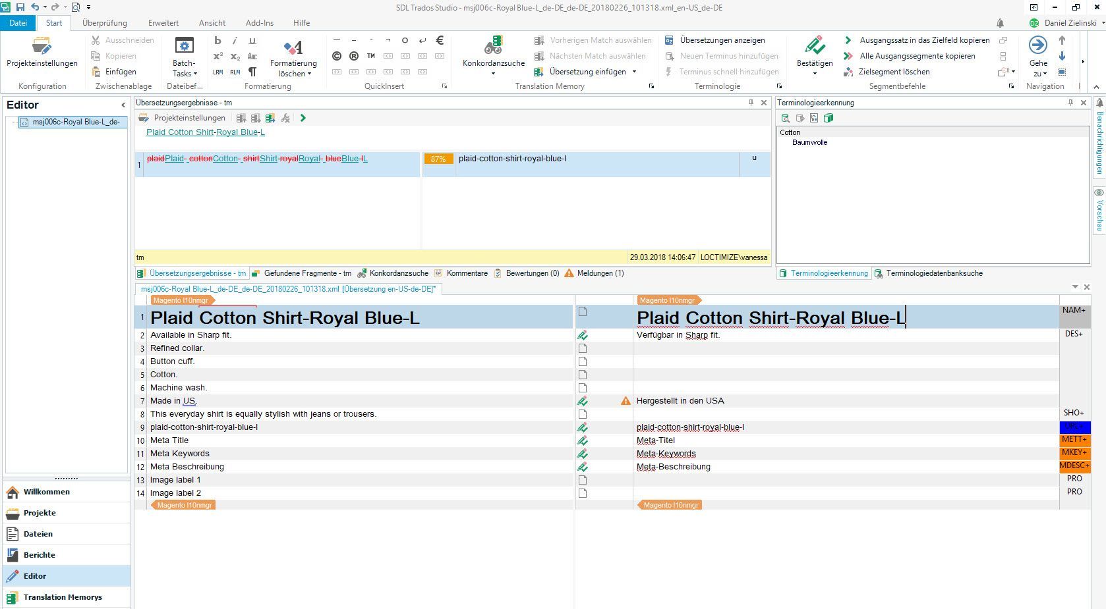Open notification bell icon

(x=1000, y=23)
